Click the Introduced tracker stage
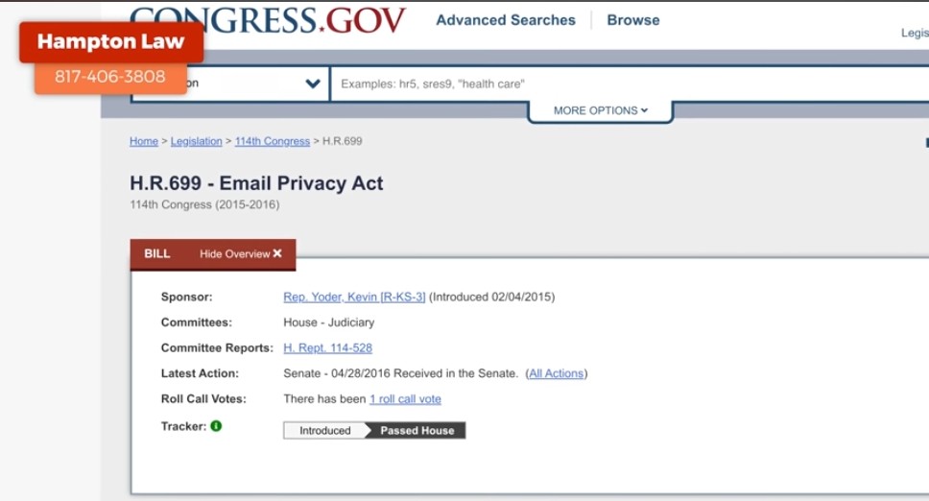 (x=324, y=431)
